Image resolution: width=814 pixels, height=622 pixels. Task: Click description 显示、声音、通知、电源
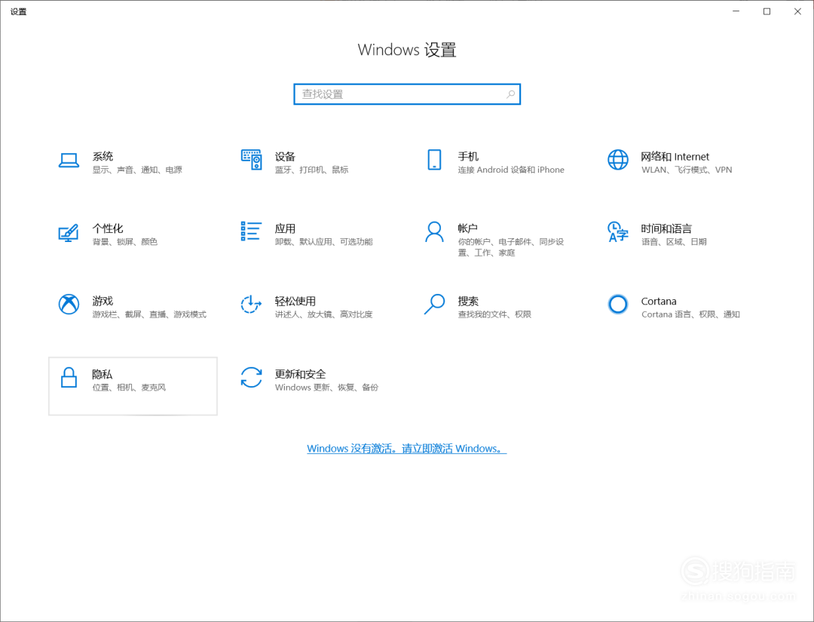click(138, 170)
